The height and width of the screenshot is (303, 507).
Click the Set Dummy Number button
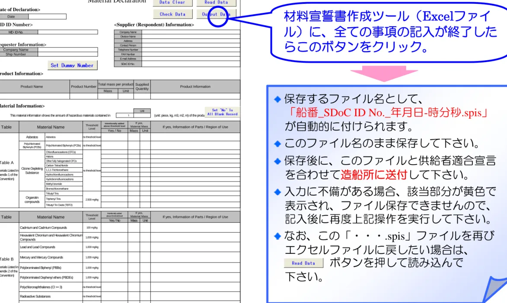[72, 65]
